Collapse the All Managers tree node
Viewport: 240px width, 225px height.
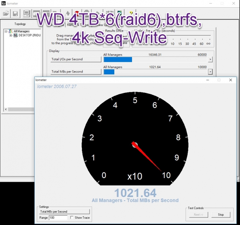tap(6, 31)
